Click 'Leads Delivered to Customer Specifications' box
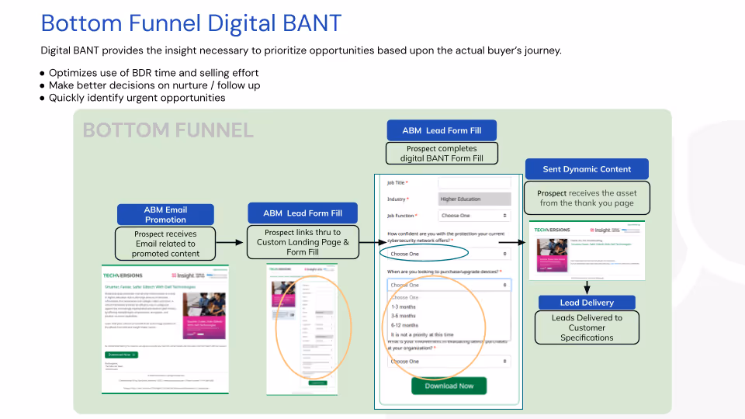 click(x=587, y=327)
